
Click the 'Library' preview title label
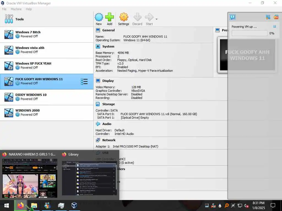pos(73,154)
